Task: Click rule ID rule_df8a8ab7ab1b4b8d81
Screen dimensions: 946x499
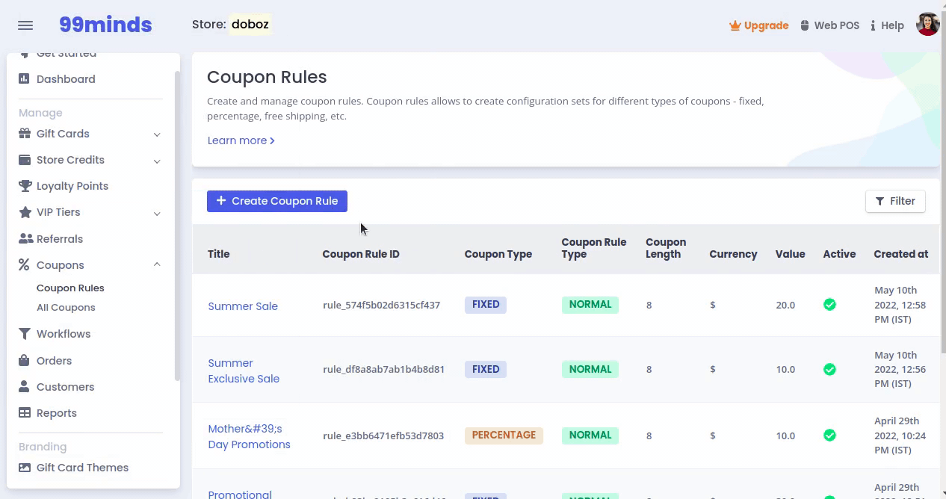Action: [383, 369]
